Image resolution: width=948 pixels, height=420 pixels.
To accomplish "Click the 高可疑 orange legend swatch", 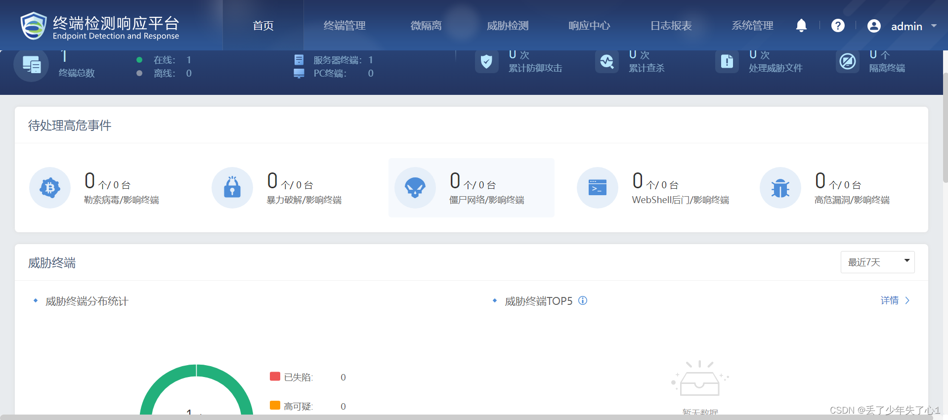I will [275, 405].
